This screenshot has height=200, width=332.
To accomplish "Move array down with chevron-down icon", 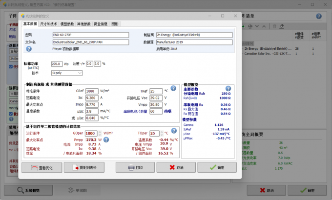I will tap(257, 26).
